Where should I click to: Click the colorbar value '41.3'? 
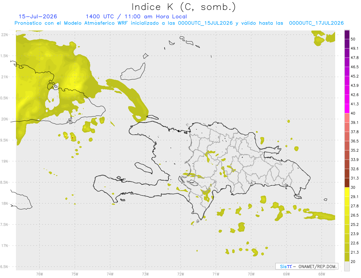tap(355, 104)
